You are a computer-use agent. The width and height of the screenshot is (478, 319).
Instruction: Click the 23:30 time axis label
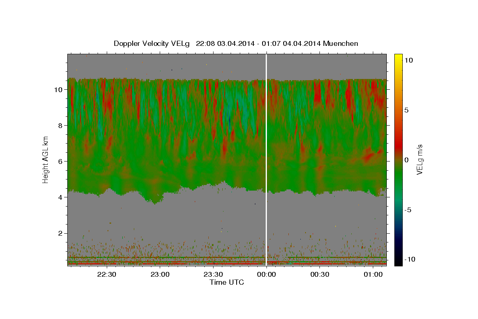coord(213,274)
